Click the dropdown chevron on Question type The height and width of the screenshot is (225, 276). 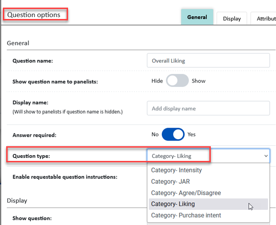(266, 156)
